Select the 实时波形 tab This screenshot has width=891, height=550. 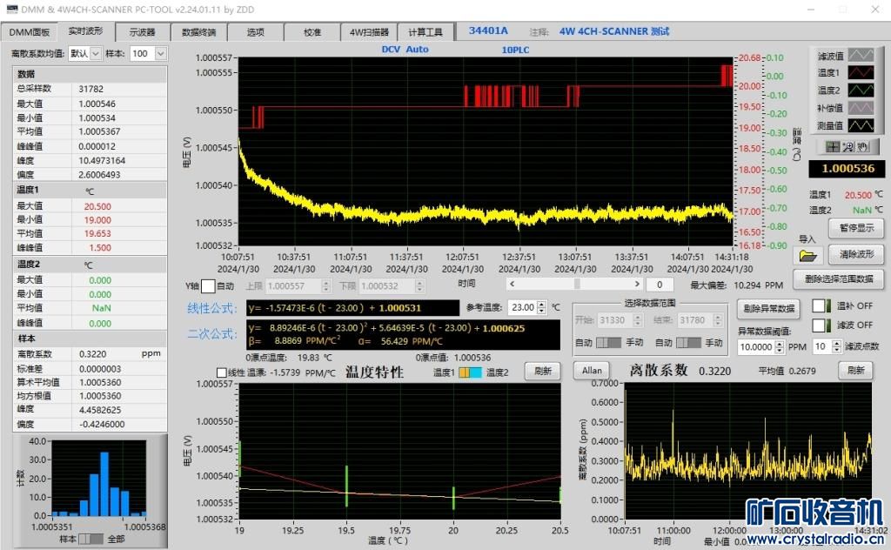point(86,31)
